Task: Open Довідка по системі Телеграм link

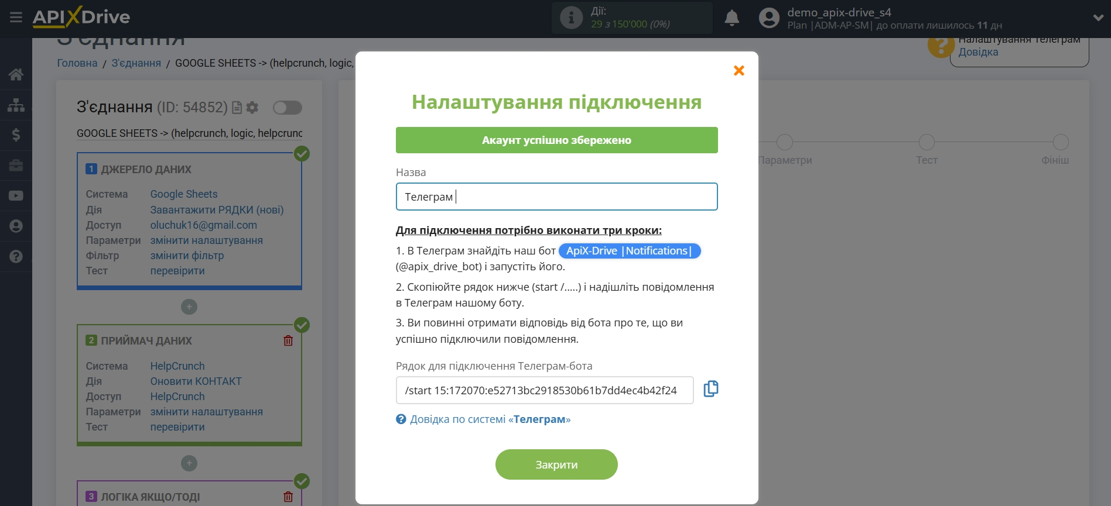Action: coord(490,419)
